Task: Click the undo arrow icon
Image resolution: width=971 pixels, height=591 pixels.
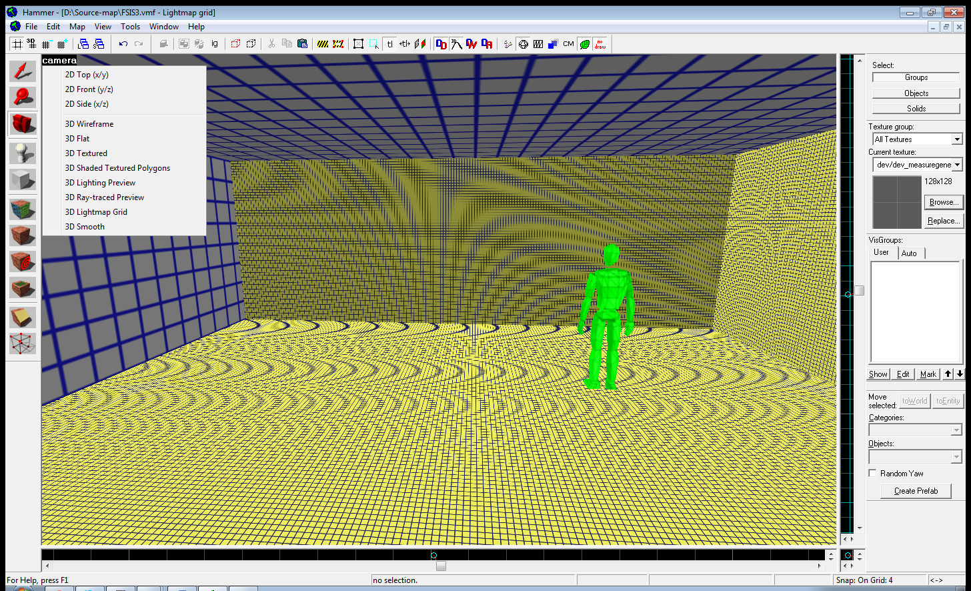Action: (x=123, y=44)
